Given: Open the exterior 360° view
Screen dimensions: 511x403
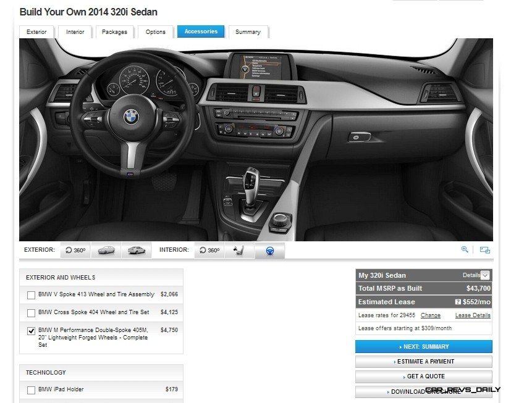Looking at the screenshot, I should 75,251.
